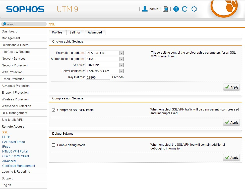Open the Authentication algorithm dropdown
The width and height of the screenshot is (245, 189).
click(x=121, y=59)
